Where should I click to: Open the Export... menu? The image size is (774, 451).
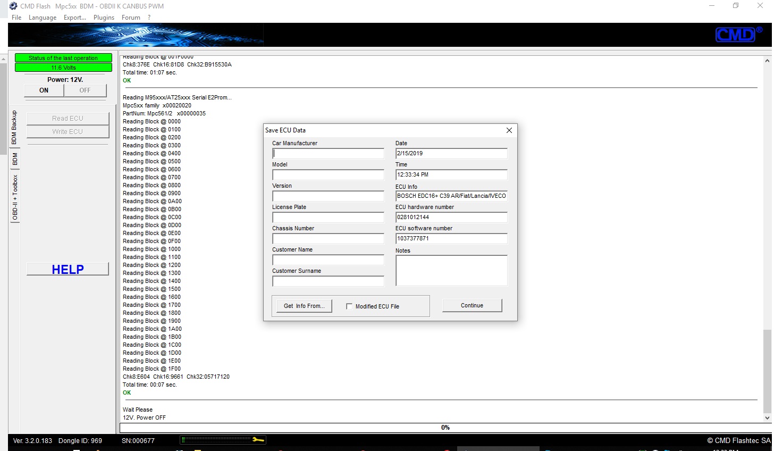(x=74, y=18)
